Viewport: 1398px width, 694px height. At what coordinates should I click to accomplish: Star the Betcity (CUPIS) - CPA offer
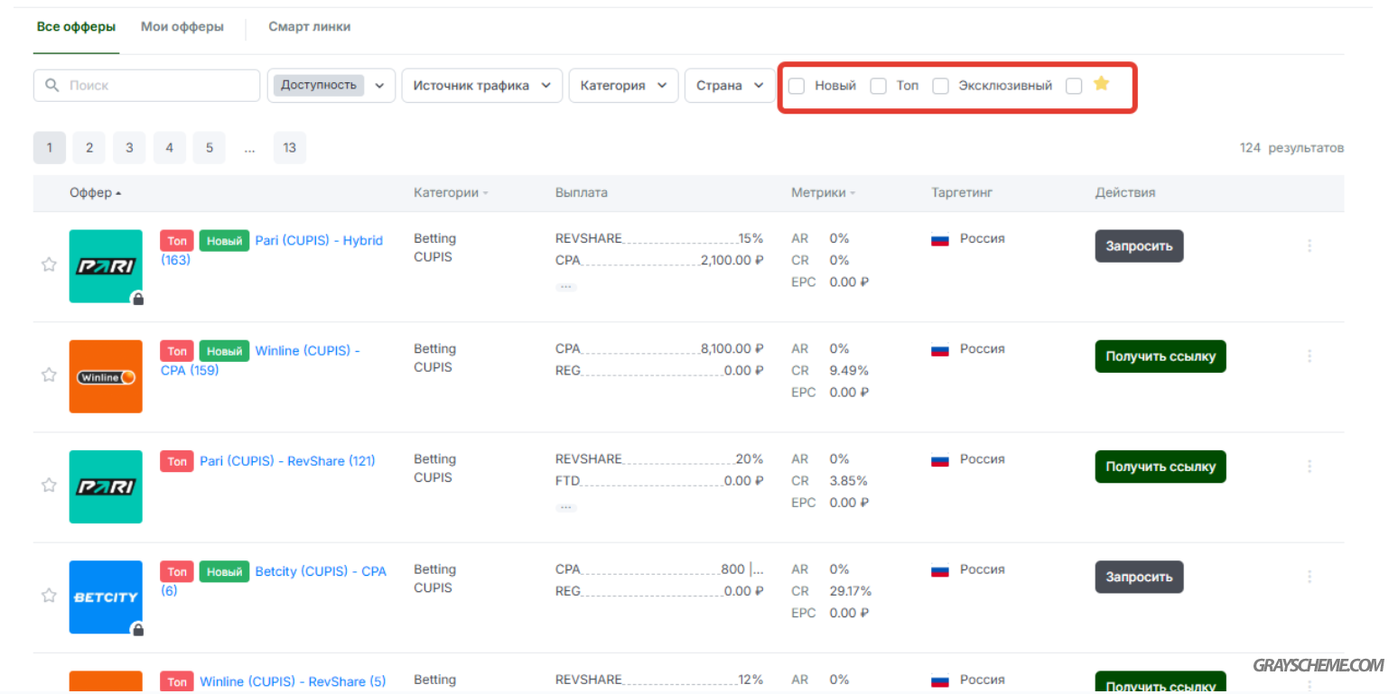[49, 595]
